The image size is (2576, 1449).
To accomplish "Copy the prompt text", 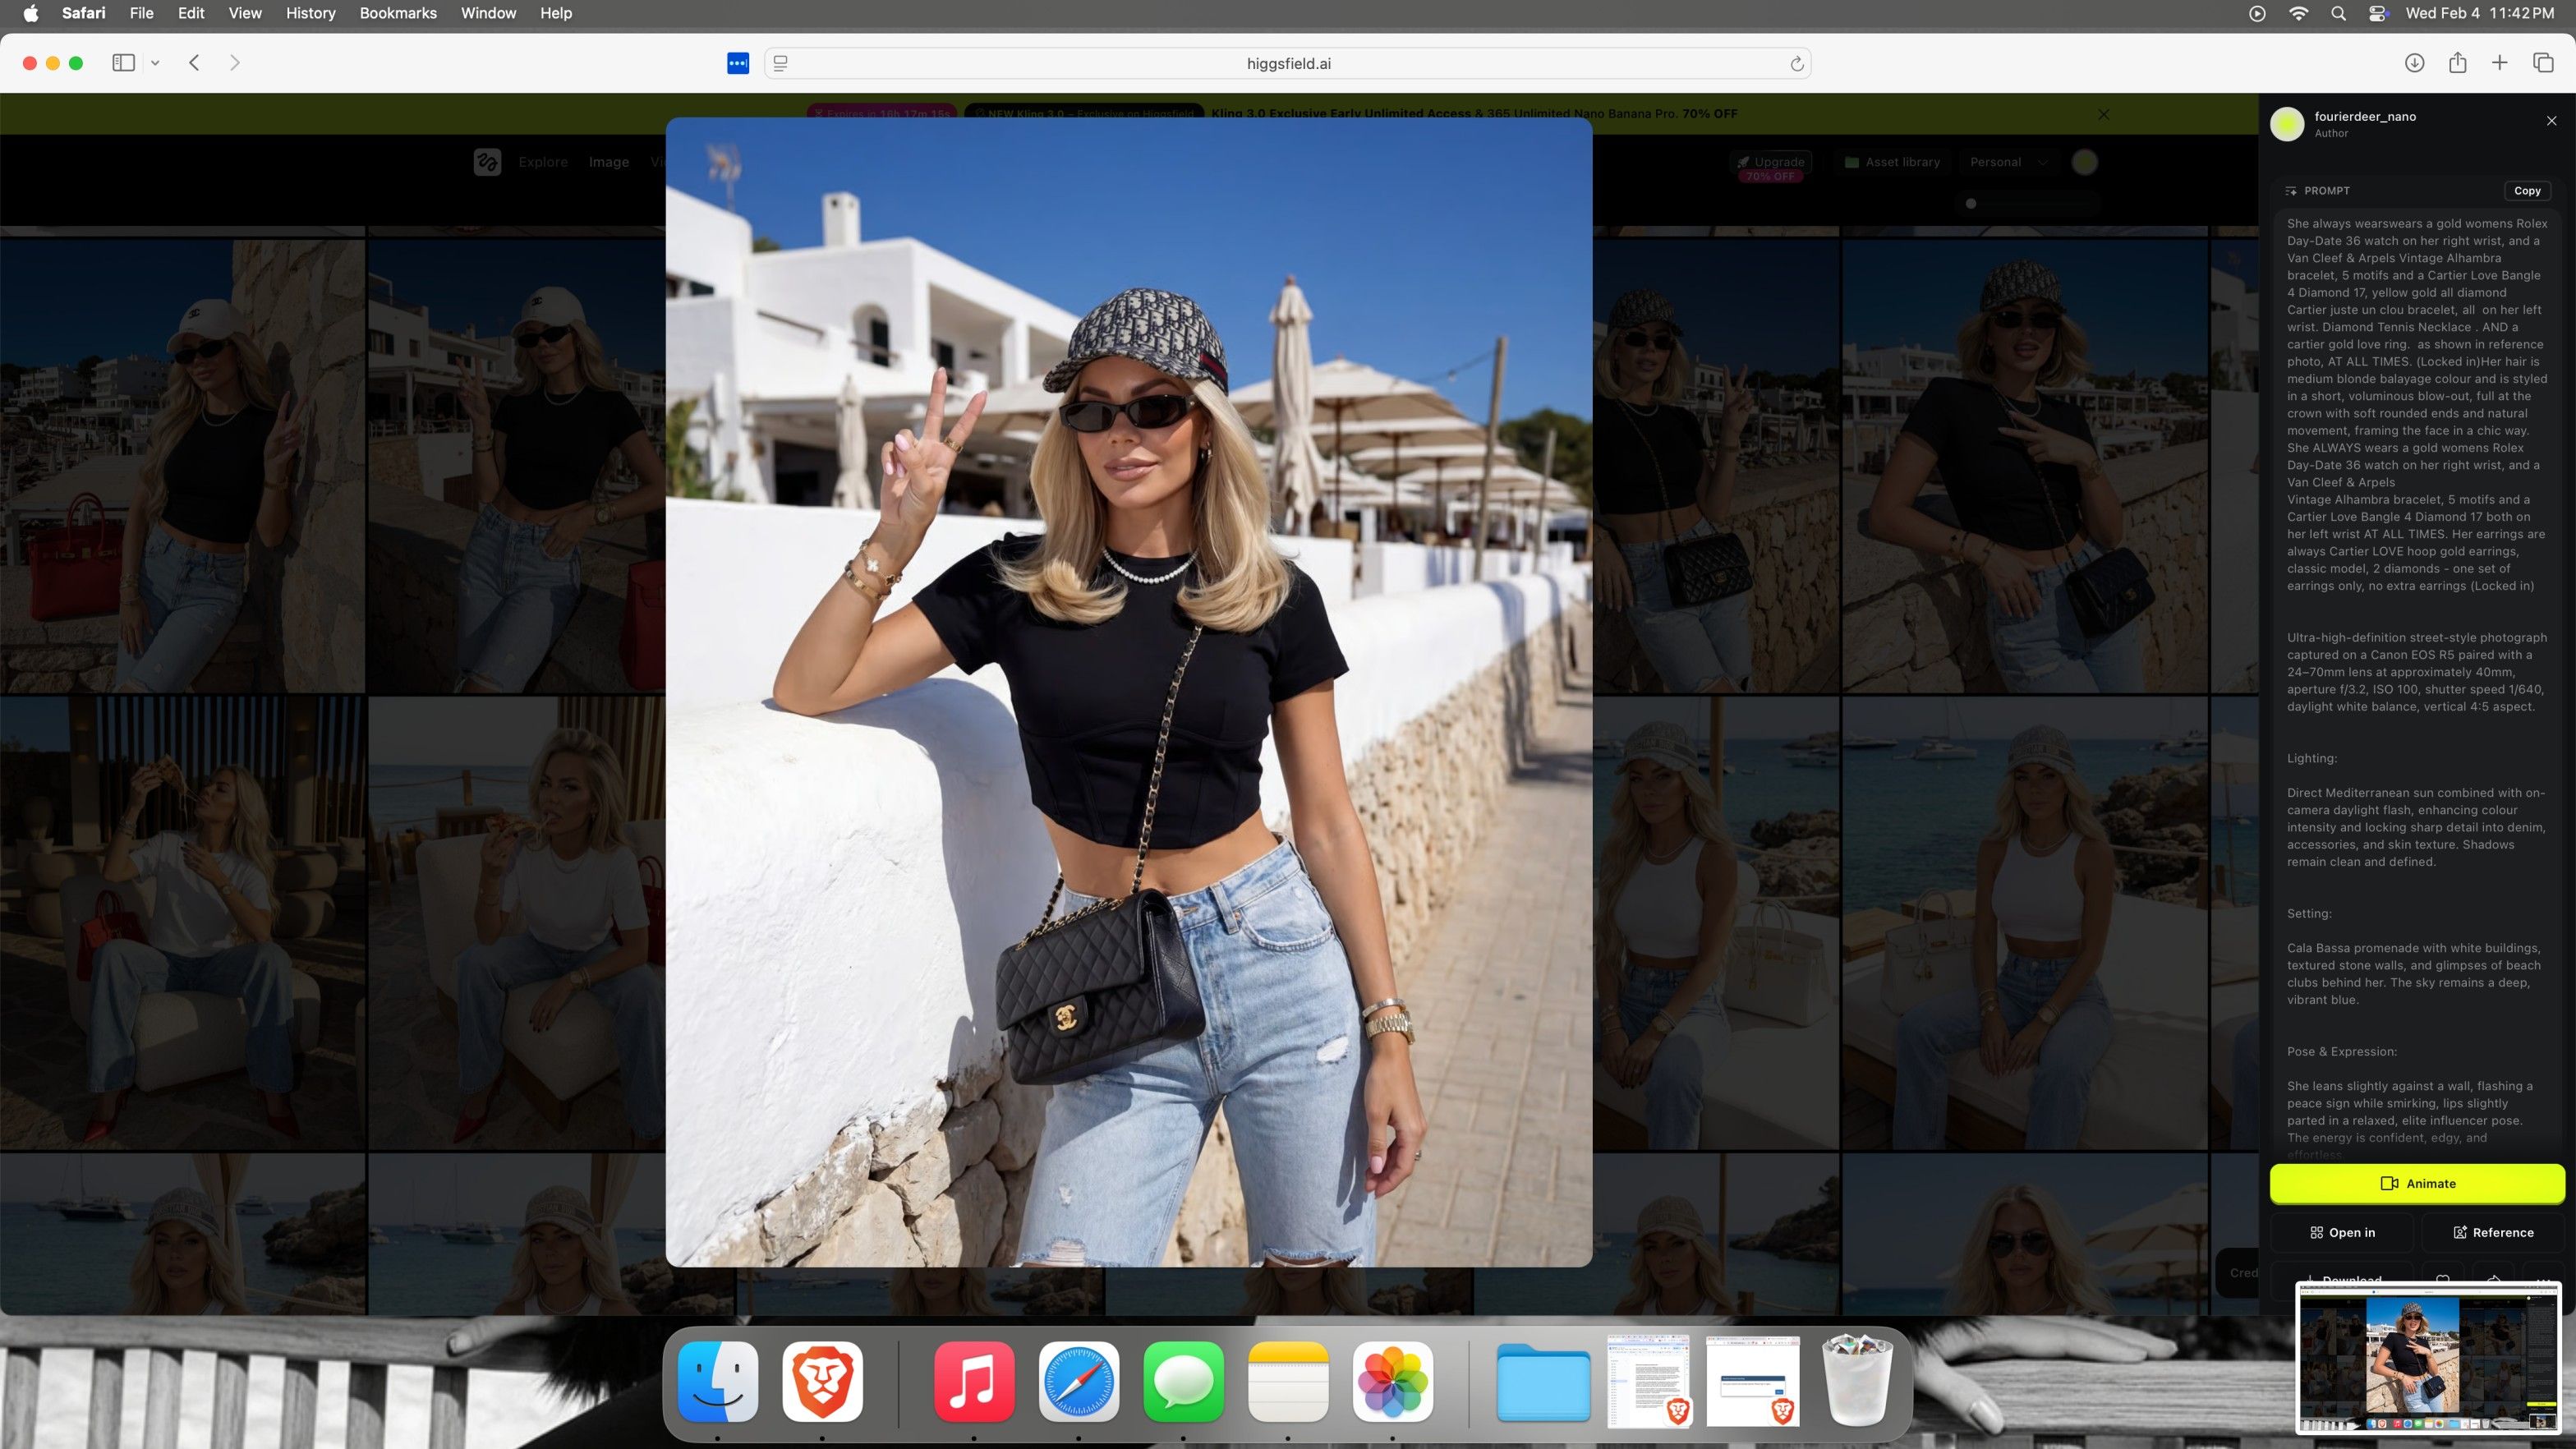I will pyautogui.click(x=2526, y=190).
